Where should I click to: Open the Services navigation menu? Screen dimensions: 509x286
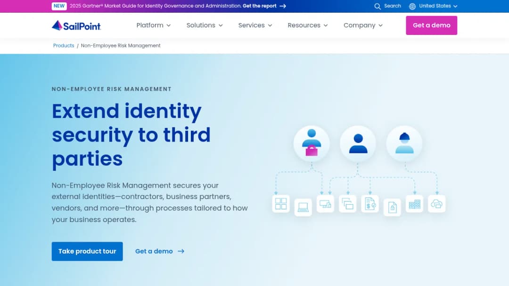[x=255, y=25]
